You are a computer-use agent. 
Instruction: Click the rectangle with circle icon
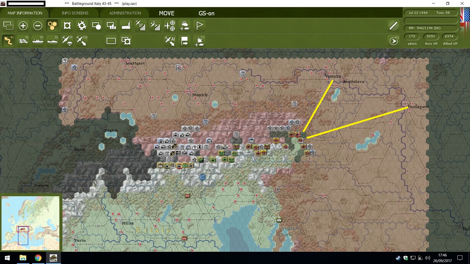tap(97, 25)
